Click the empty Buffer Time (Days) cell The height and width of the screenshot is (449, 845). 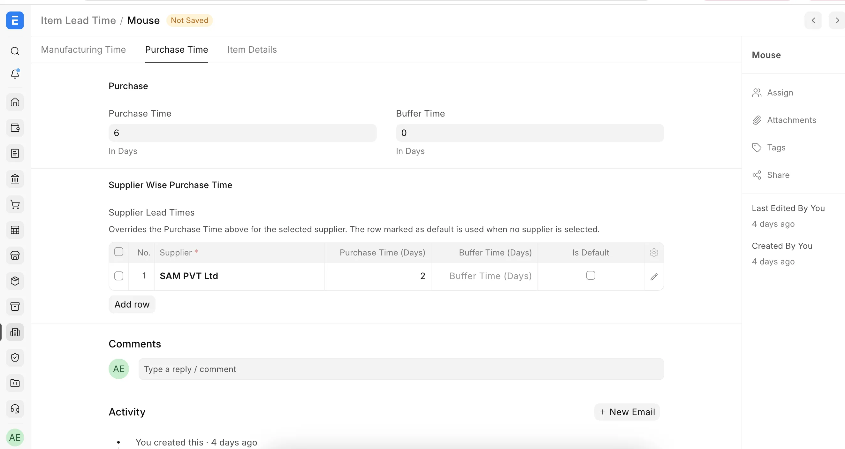click(x=484, y=276)
